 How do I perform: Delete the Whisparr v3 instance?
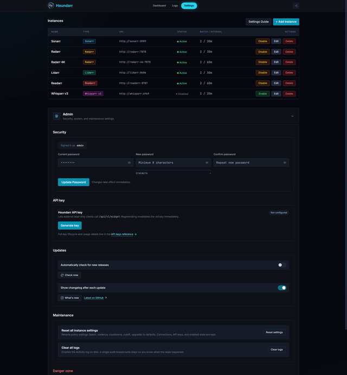click(289, 94)
